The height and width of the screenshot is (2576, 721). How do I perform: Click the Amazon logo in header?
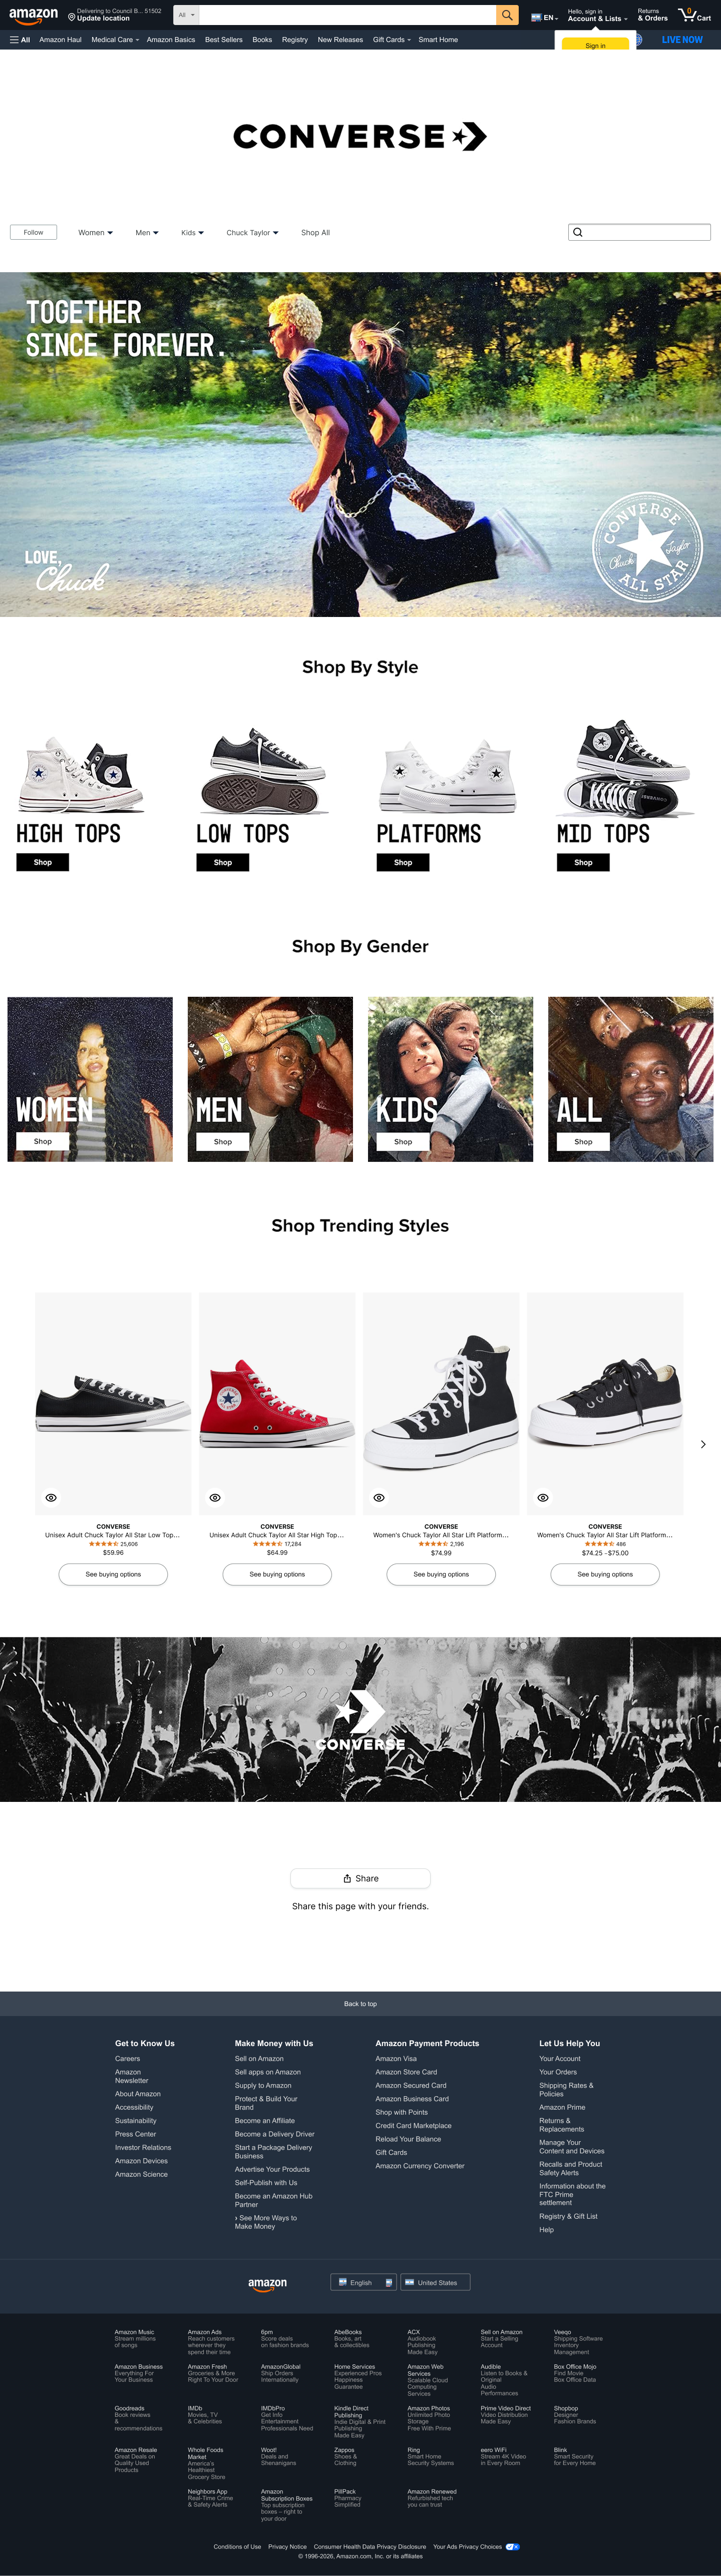[x=34, y=15]
